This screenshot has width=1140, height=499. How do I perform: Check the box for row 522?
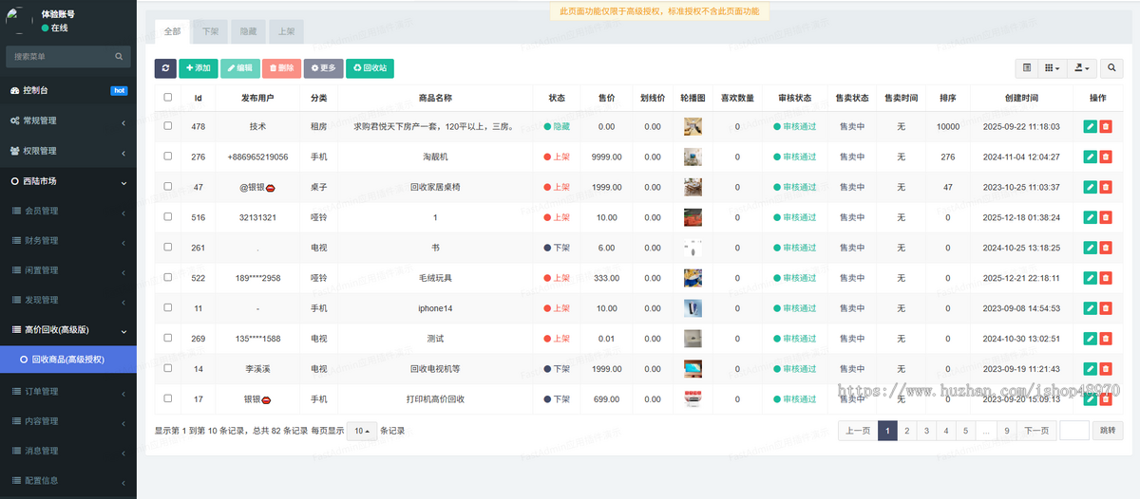click(x=168, y=277)
